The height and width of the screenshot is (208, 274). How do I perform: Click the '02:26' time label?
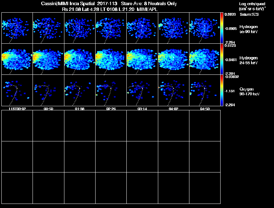click(x=111, y=109)
